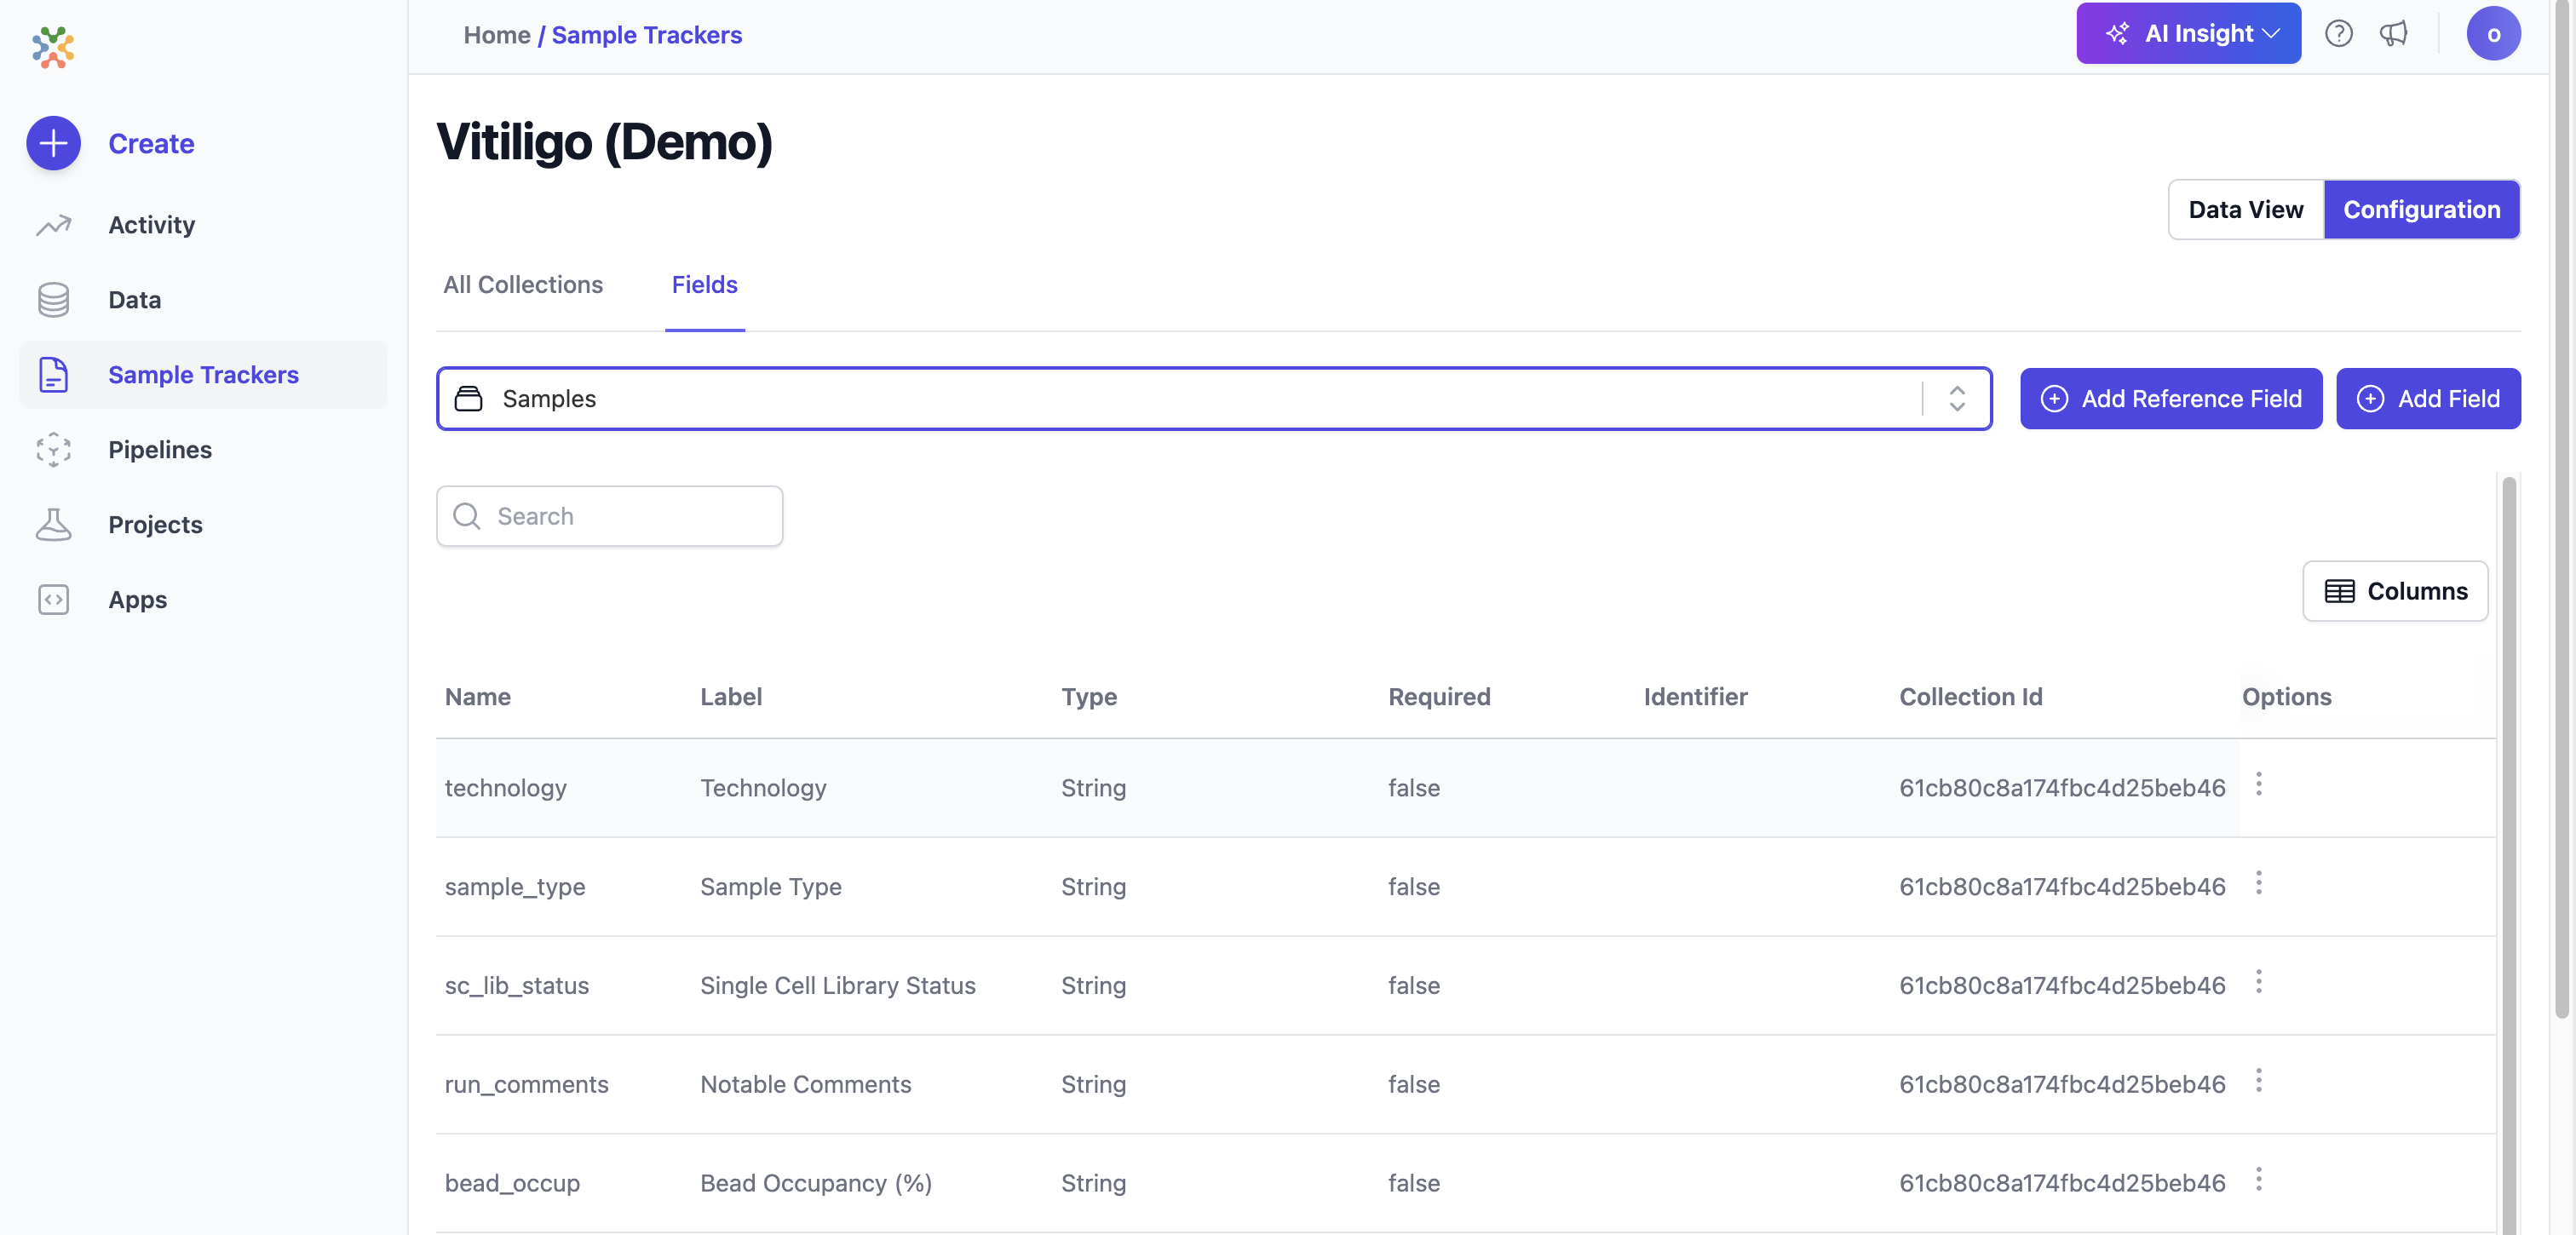Click the Sample Trackers document icon
Image resolution: width=2576 pixels, height=1235 pixels.
point(53,375)
